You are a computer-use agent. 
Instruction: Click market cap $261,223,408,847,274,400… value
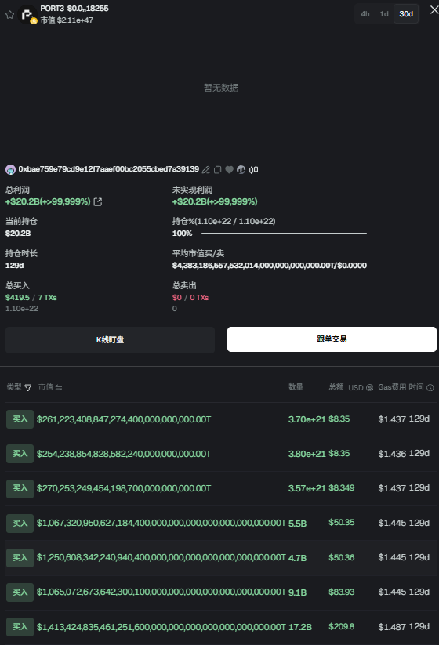point(124,419)
